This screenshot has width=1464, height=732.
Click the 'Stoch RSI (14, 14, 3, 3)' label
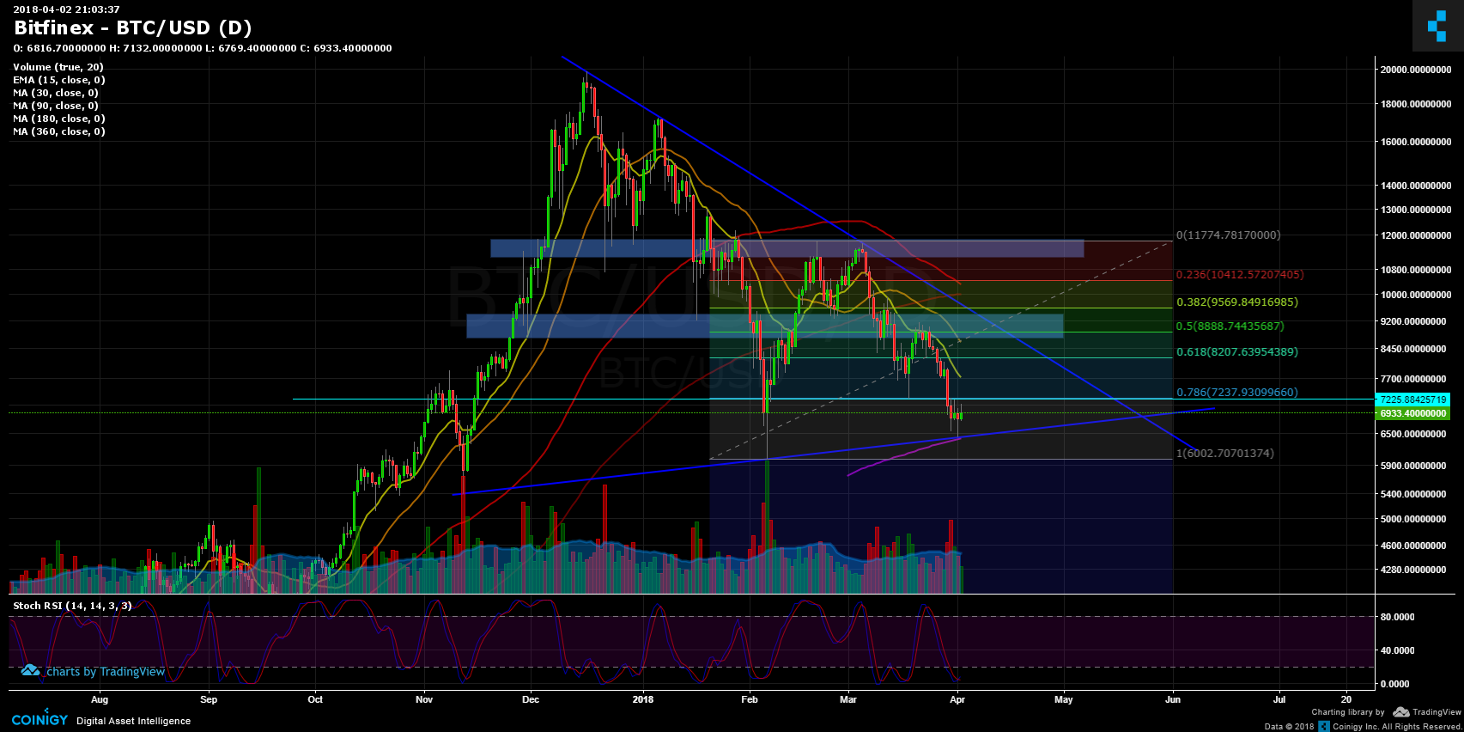coord(73,606)
